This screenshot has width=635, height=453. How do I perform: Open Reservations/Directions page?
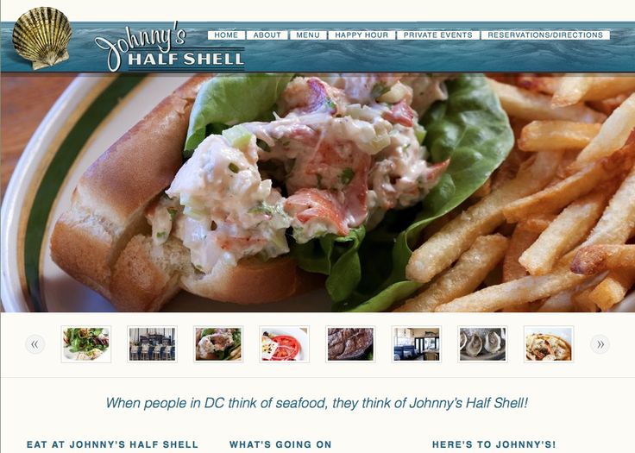coord(545,35)
